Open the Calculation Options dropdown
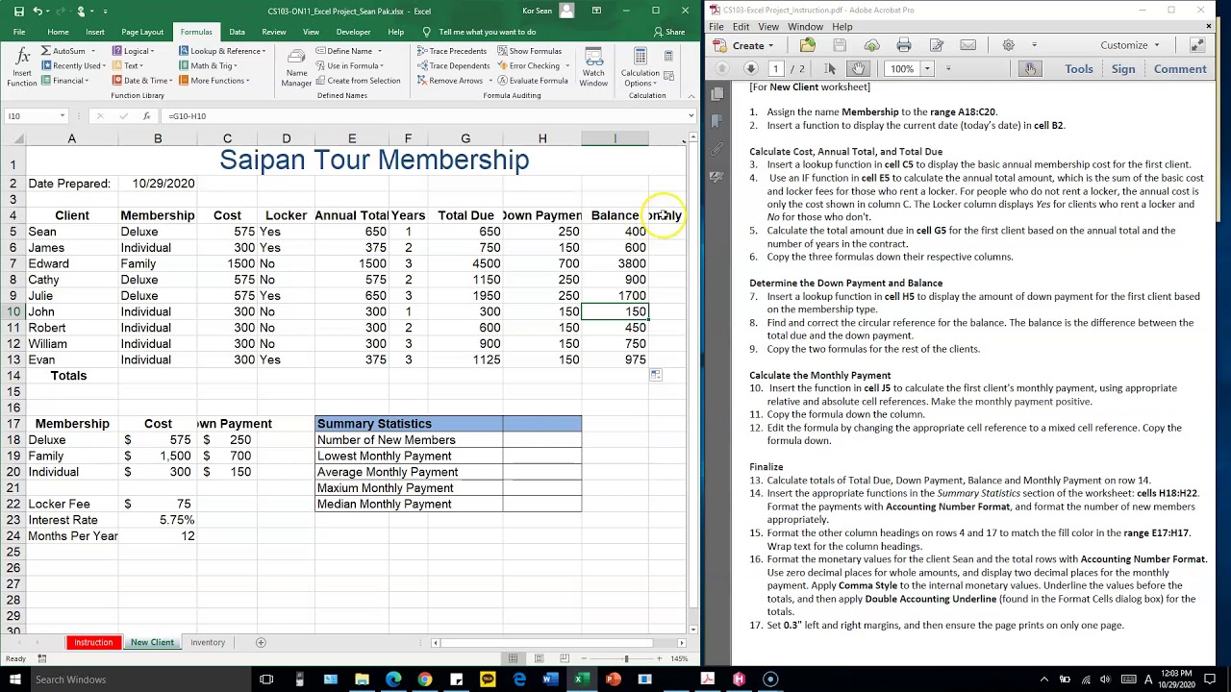 641,67
